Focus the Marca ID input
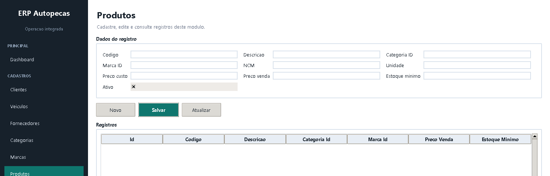Viewport: 550px width, 176px height. (184, 65)
